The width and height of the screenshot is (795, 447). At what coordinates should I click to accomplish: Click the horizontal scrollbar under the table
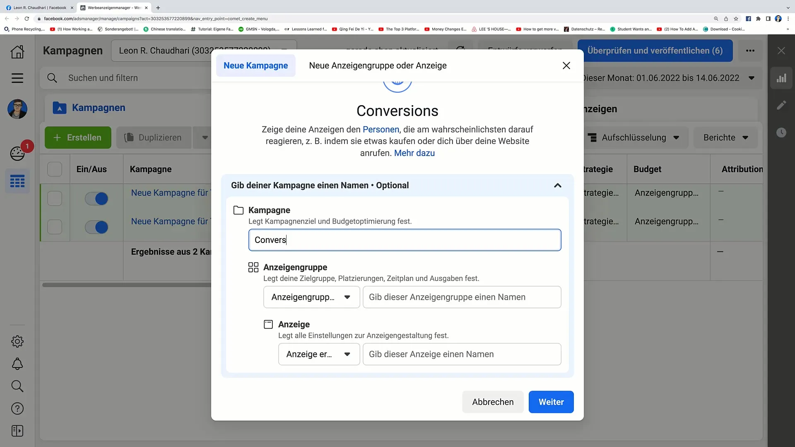[127, 285]
